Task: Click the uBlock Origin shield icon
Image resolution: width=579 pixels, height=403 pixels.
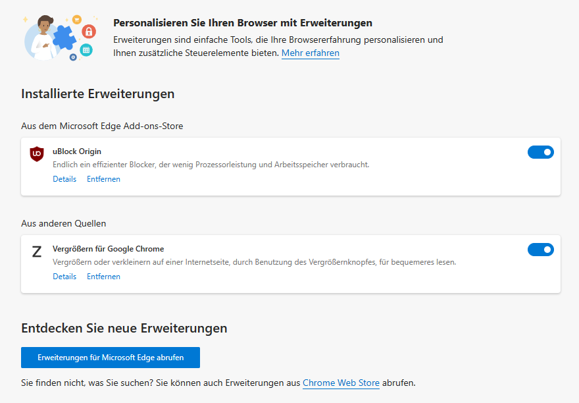Action: tap(37, 154)
